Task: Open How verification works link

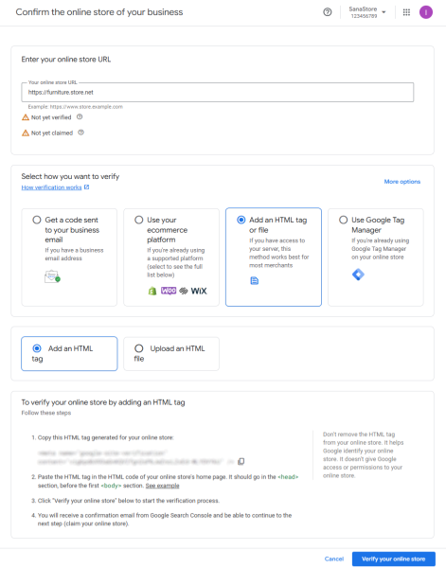Action: [x=51, y=187]
